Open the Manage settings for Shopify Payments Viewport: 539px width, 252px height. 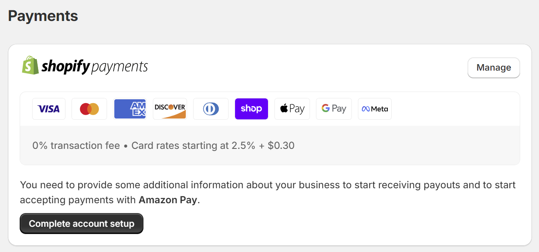[x=493, y=68]
